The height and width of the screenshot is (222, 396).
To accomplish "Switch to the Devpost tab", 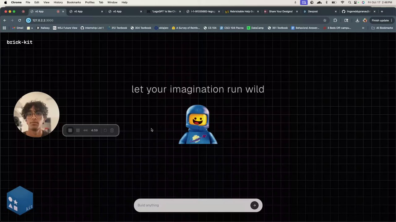I will pos(320,11).
